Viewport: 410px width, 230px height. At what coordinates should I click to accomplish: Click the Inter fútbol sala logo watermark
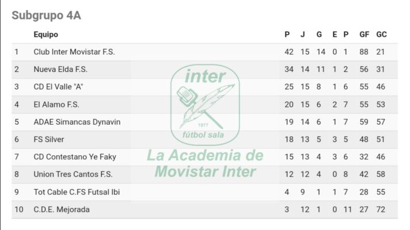click(x=205, y=105)
